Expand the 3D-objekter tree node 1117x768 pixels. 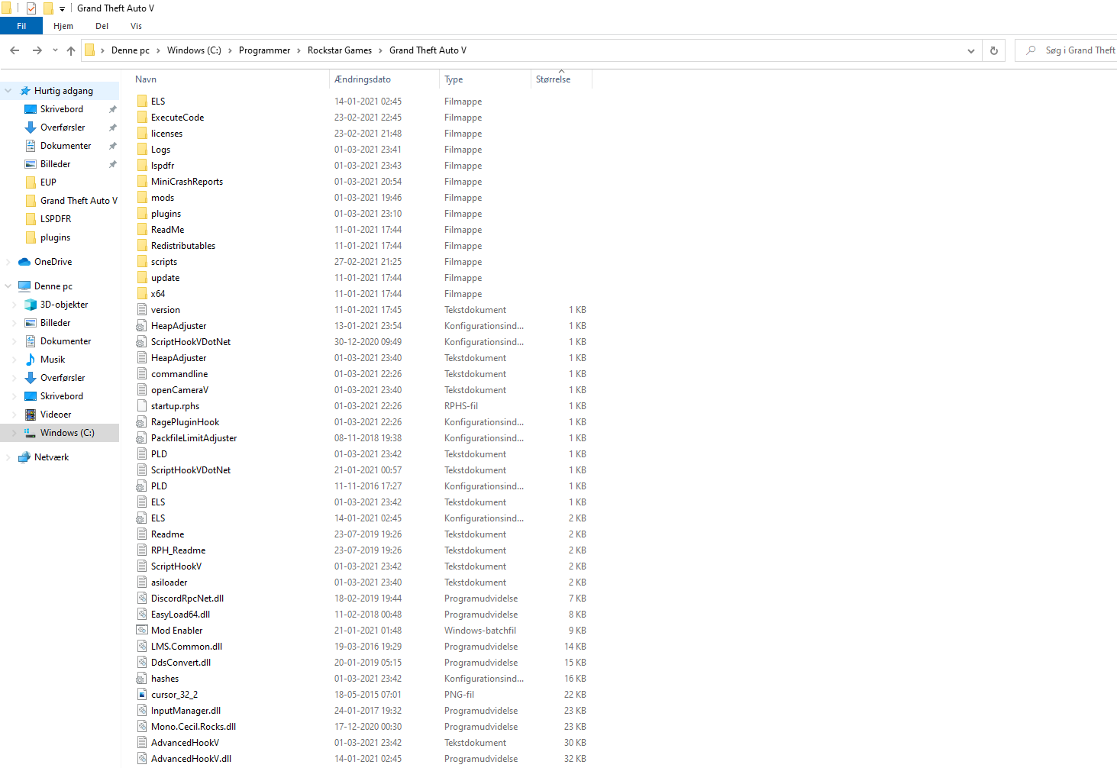click(x=15, y=305)
